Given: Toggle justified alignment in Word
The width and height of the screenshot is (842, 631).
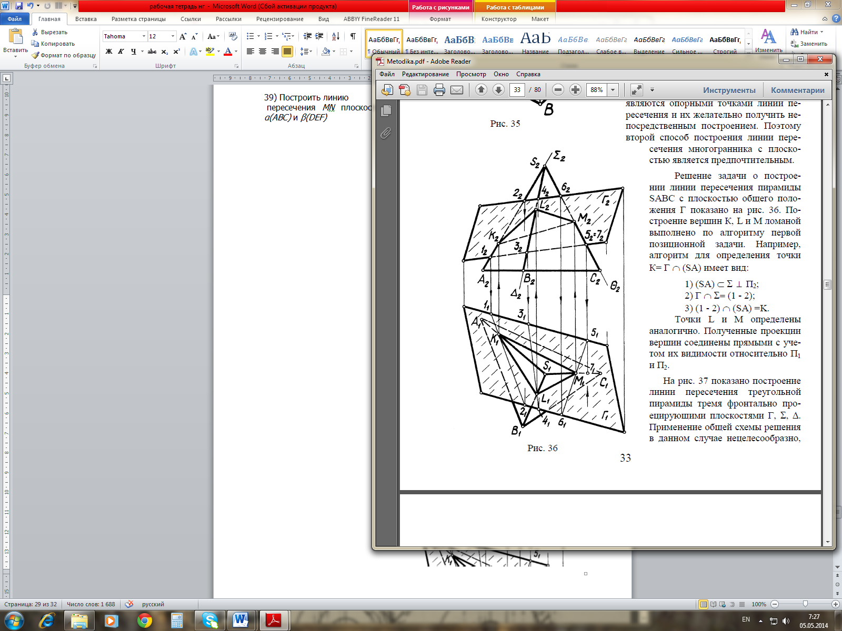Looking at the screenshot, I should coord(287,52).
